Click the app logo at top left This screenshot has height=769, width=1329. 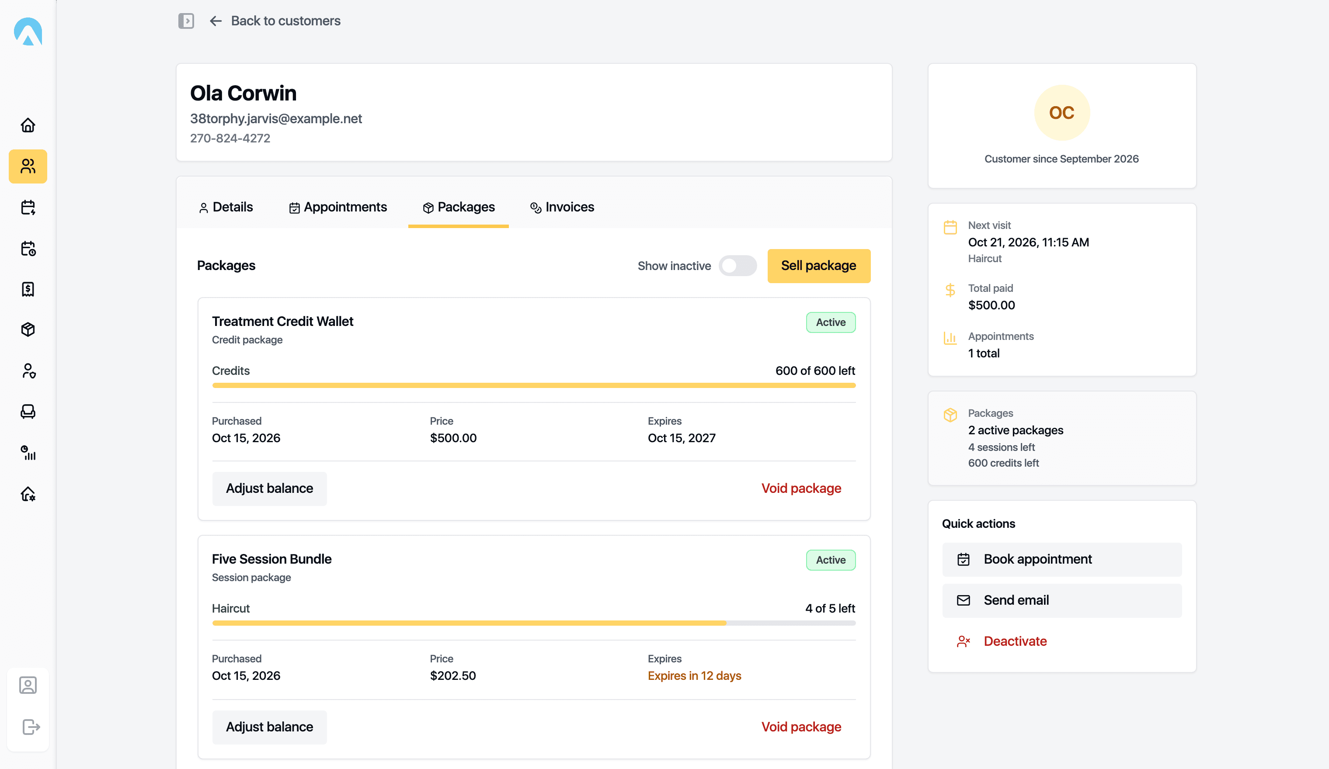pyautogui.click(x=28, y=31)
